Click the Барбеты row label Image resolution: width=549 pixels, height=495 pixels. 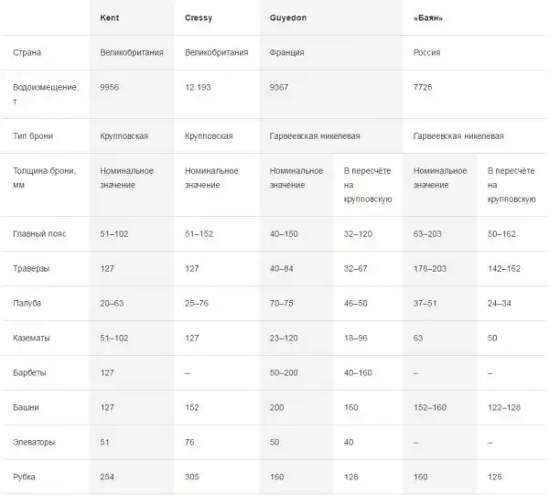32,372
